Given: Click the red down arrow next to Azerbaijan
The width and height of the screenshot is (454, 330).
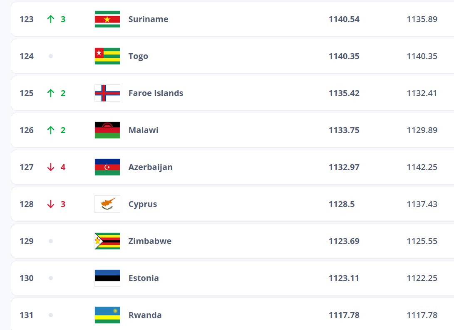Looking at the screenshot, I should click(x=50, y=167).
